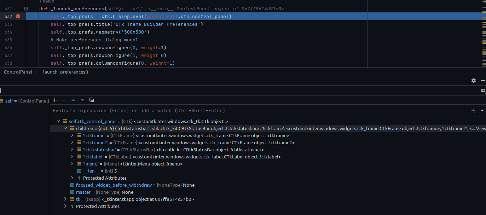486x215 pixels.
Task: Remove the selected watch using the minus icon
Action: click(64, 100)
